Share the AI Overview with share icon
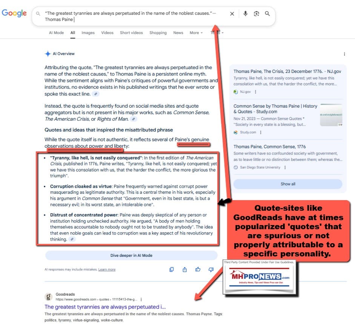Viewport: 355px width, 324px height. tap(185, 269)
